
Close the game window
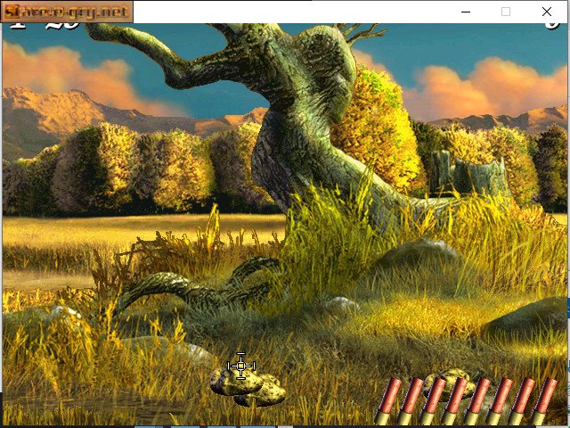[x=546, y=12]
